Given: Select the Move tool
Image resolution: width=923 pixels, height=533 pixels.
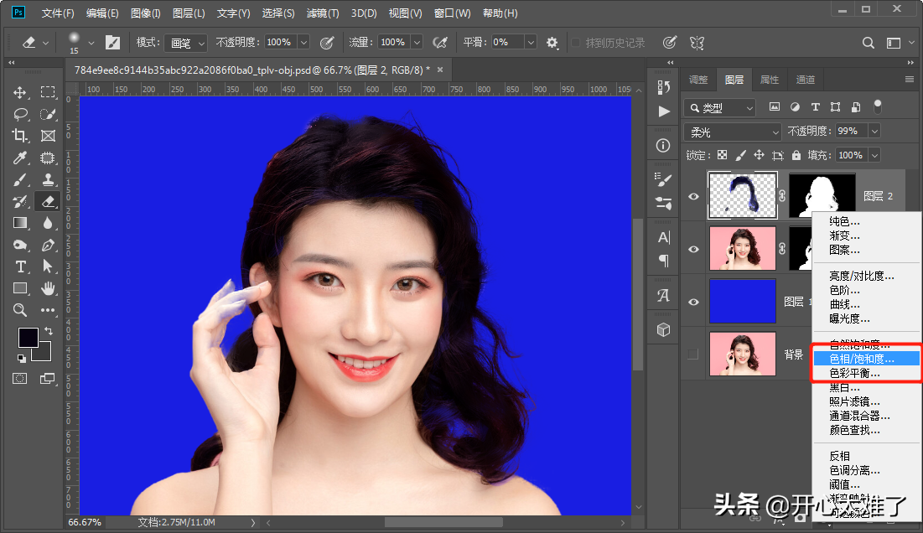Looking at the screenshot, I should coord(20,92).
